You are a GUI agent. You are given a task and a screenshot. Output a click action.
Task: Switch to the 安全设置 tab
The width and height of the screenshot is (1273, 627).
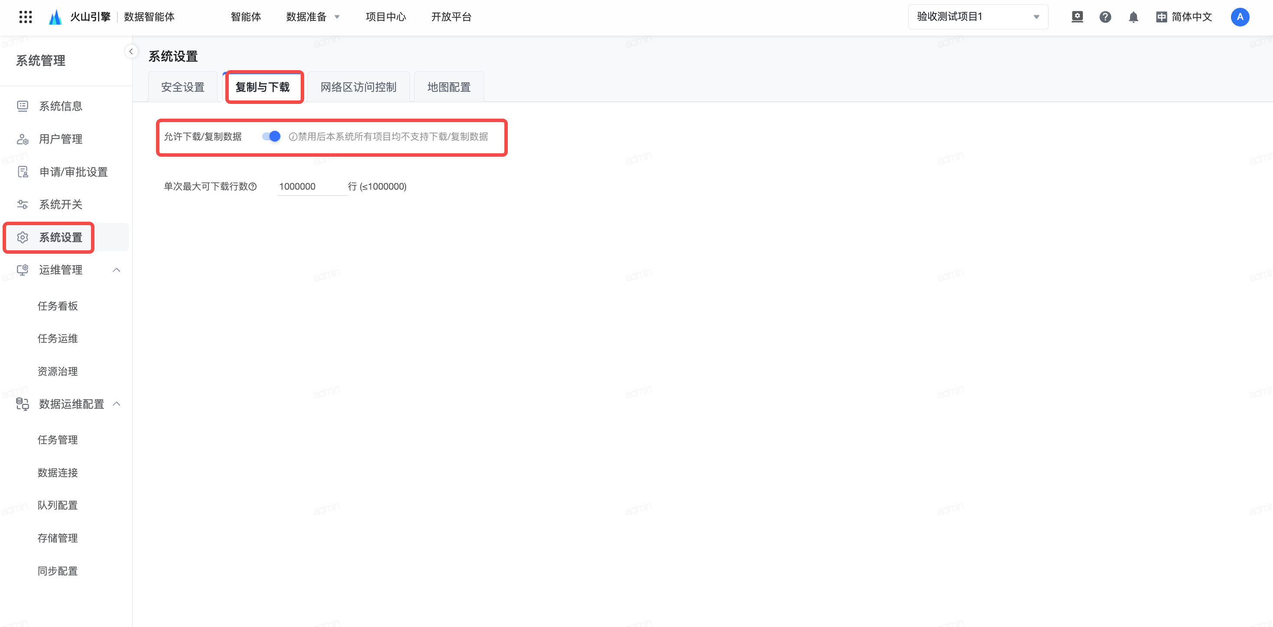click(x=182, y=87)
